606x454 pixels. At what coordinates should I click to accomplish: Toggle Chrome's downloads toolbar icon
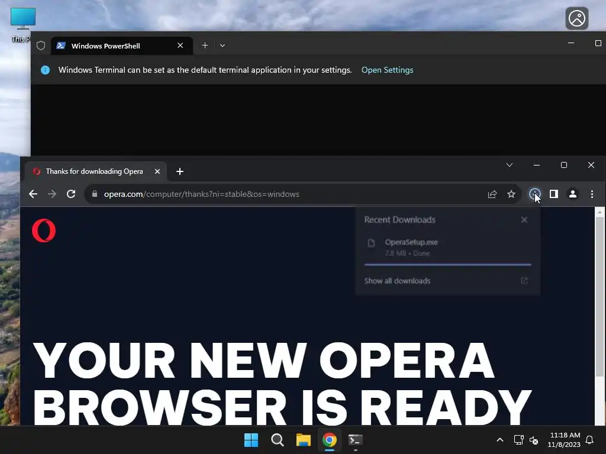coord(534,194)
